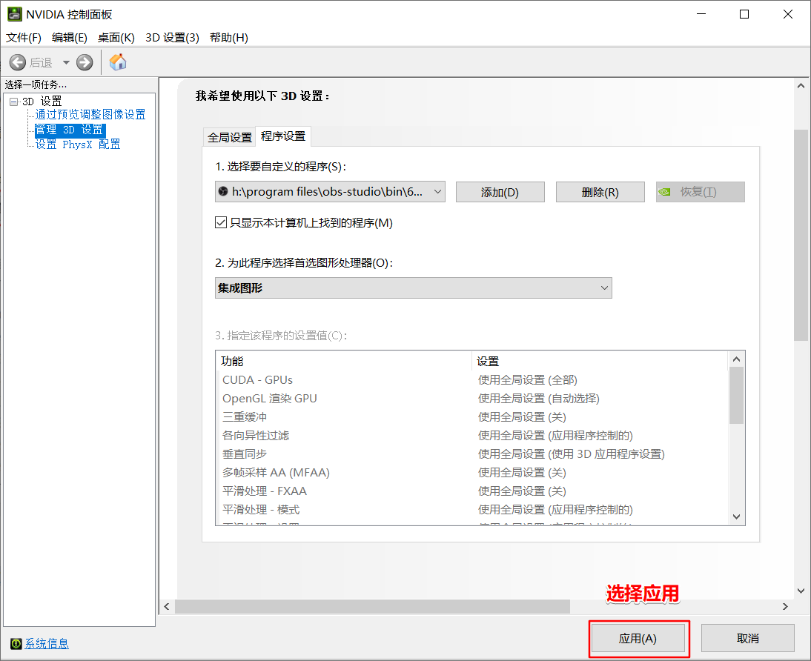This screenshot has width=811, height=661.
Task: Click horizontal scroll right arrow
Action: click(785, 606)
